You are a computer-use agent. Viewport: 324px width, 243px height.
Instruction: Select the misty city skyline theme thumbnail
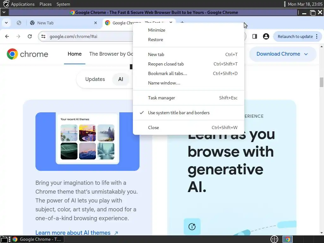pos(106,133)
